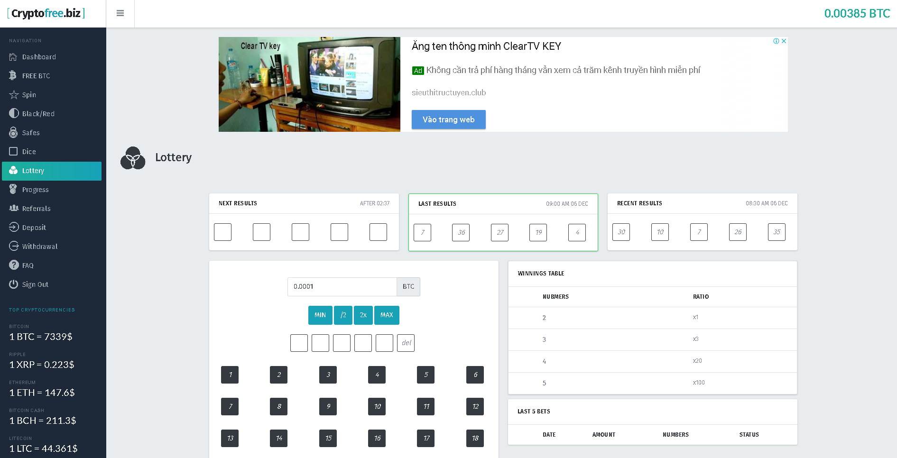Open the Dashboard page
The image size is (897, 458).
pyautogui.click(x=39, y=57)
